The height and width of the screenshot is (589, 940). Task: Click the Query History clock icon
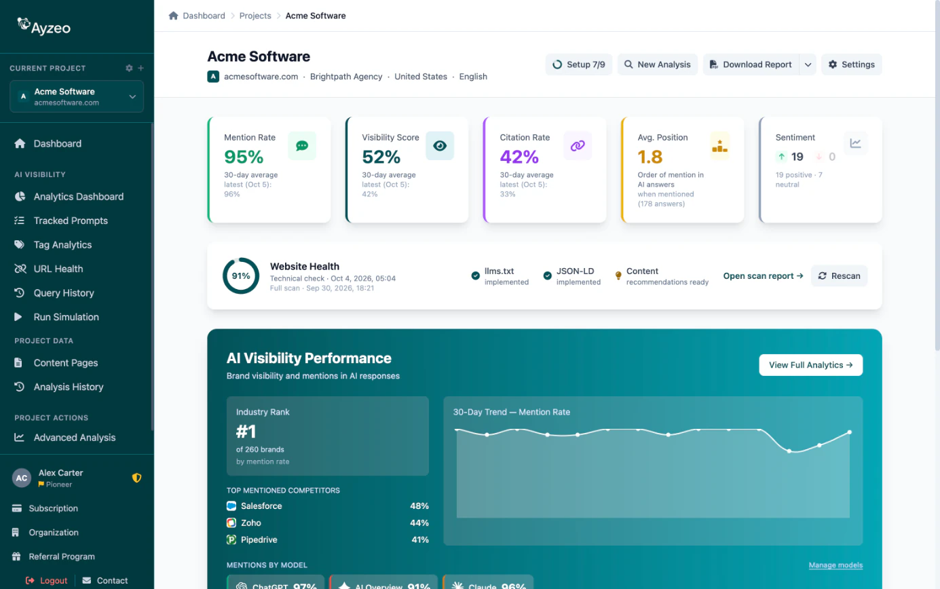click(20, 292)
